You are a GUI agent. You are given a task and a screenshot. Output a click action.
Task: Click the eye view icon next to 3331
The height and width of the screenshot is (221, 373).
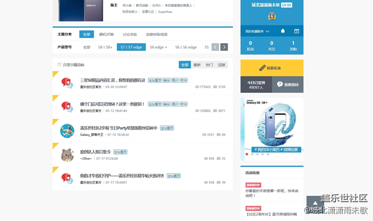click(x=204, y=135)
